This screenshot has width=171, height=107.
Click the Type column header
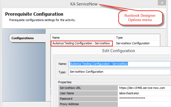[135, 38]
